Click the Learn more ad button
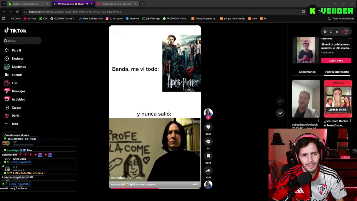Image resolution: width=357 pixels, height=201 pixels. (336, 61)
